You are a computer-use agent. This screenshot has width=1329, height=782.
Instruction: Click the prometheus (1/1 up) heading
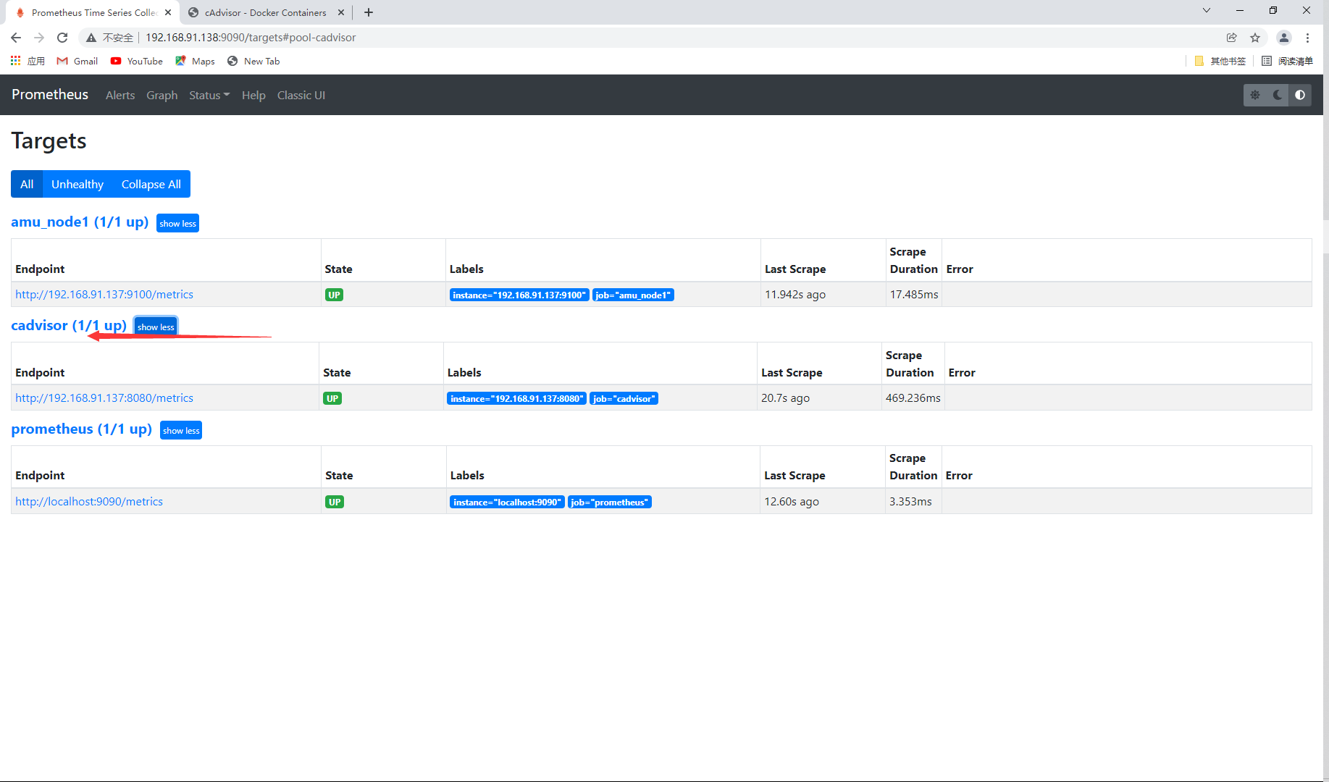[82, 429]
